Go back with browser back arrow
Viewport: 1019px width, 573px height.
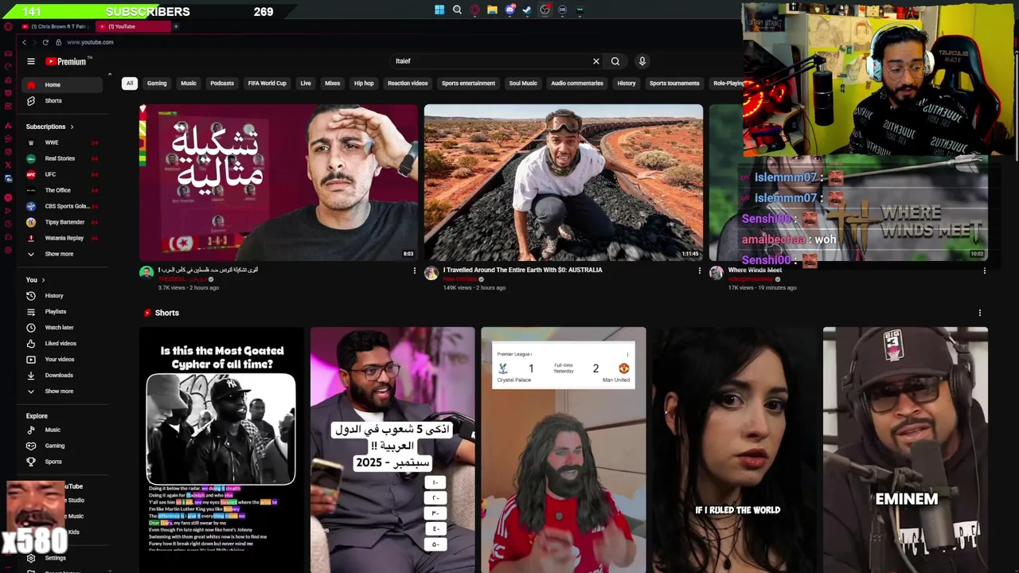click(x=24, y=42)
